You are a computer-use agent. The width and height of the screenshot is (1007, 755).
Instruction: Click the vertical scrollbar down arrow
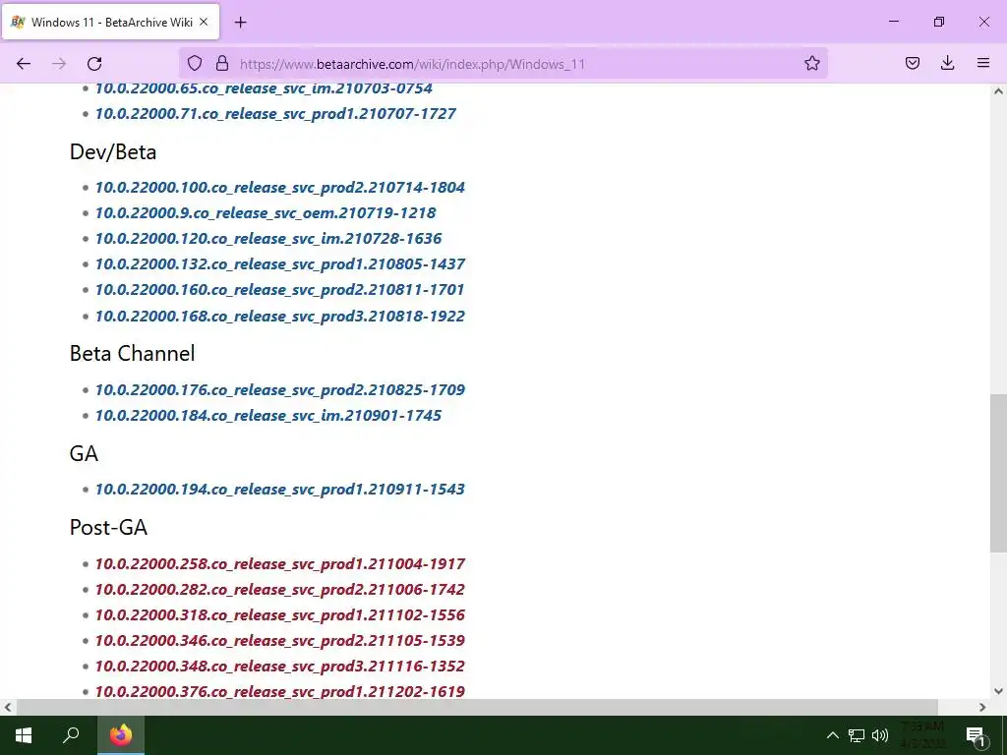pyautogui.click(x=998, y=691)
